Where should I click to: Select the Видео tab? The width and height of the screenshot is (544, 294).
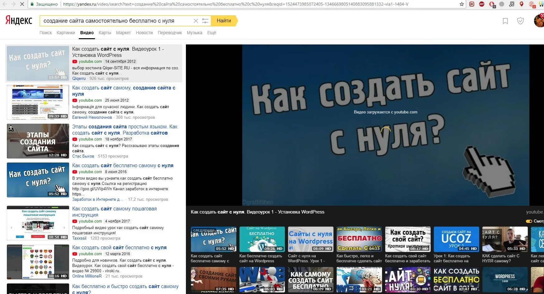coord(87,33)
